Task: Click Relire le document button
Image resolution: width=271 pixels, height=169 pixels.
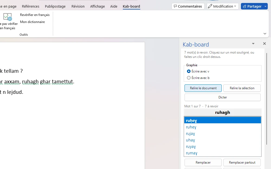Action: [203, 88]
